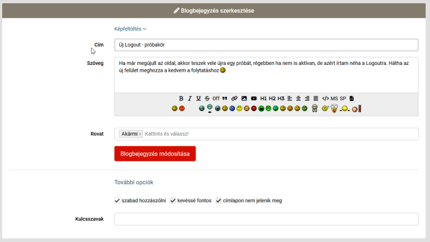Click the 'Kulcsszavak' label
The width and height of the screenshot is (430, 242).
pyautogui.click(x=89, y=219)
